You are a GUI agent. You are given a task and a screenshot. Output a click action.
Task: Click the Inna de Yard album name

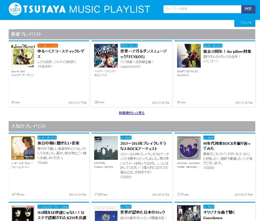tap(18, 71)
